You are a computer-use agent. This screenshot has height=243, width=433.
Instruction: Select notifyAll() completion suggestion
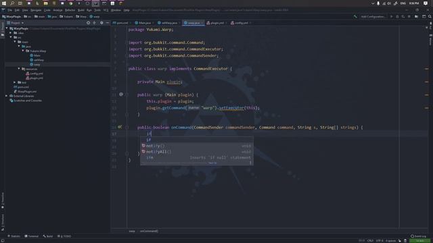point(197,151)
